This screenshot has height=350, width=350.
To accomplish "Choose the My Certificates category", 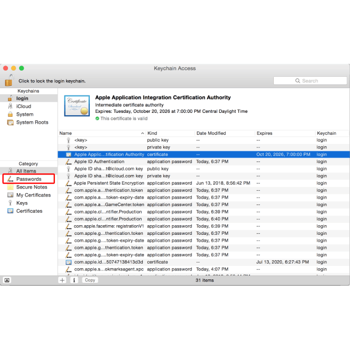I will pos(29,195).
